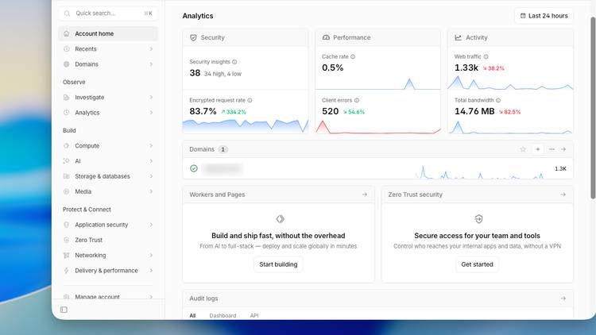Click the AI sidebar icon
596x335 pixels.
pos(67,161)
